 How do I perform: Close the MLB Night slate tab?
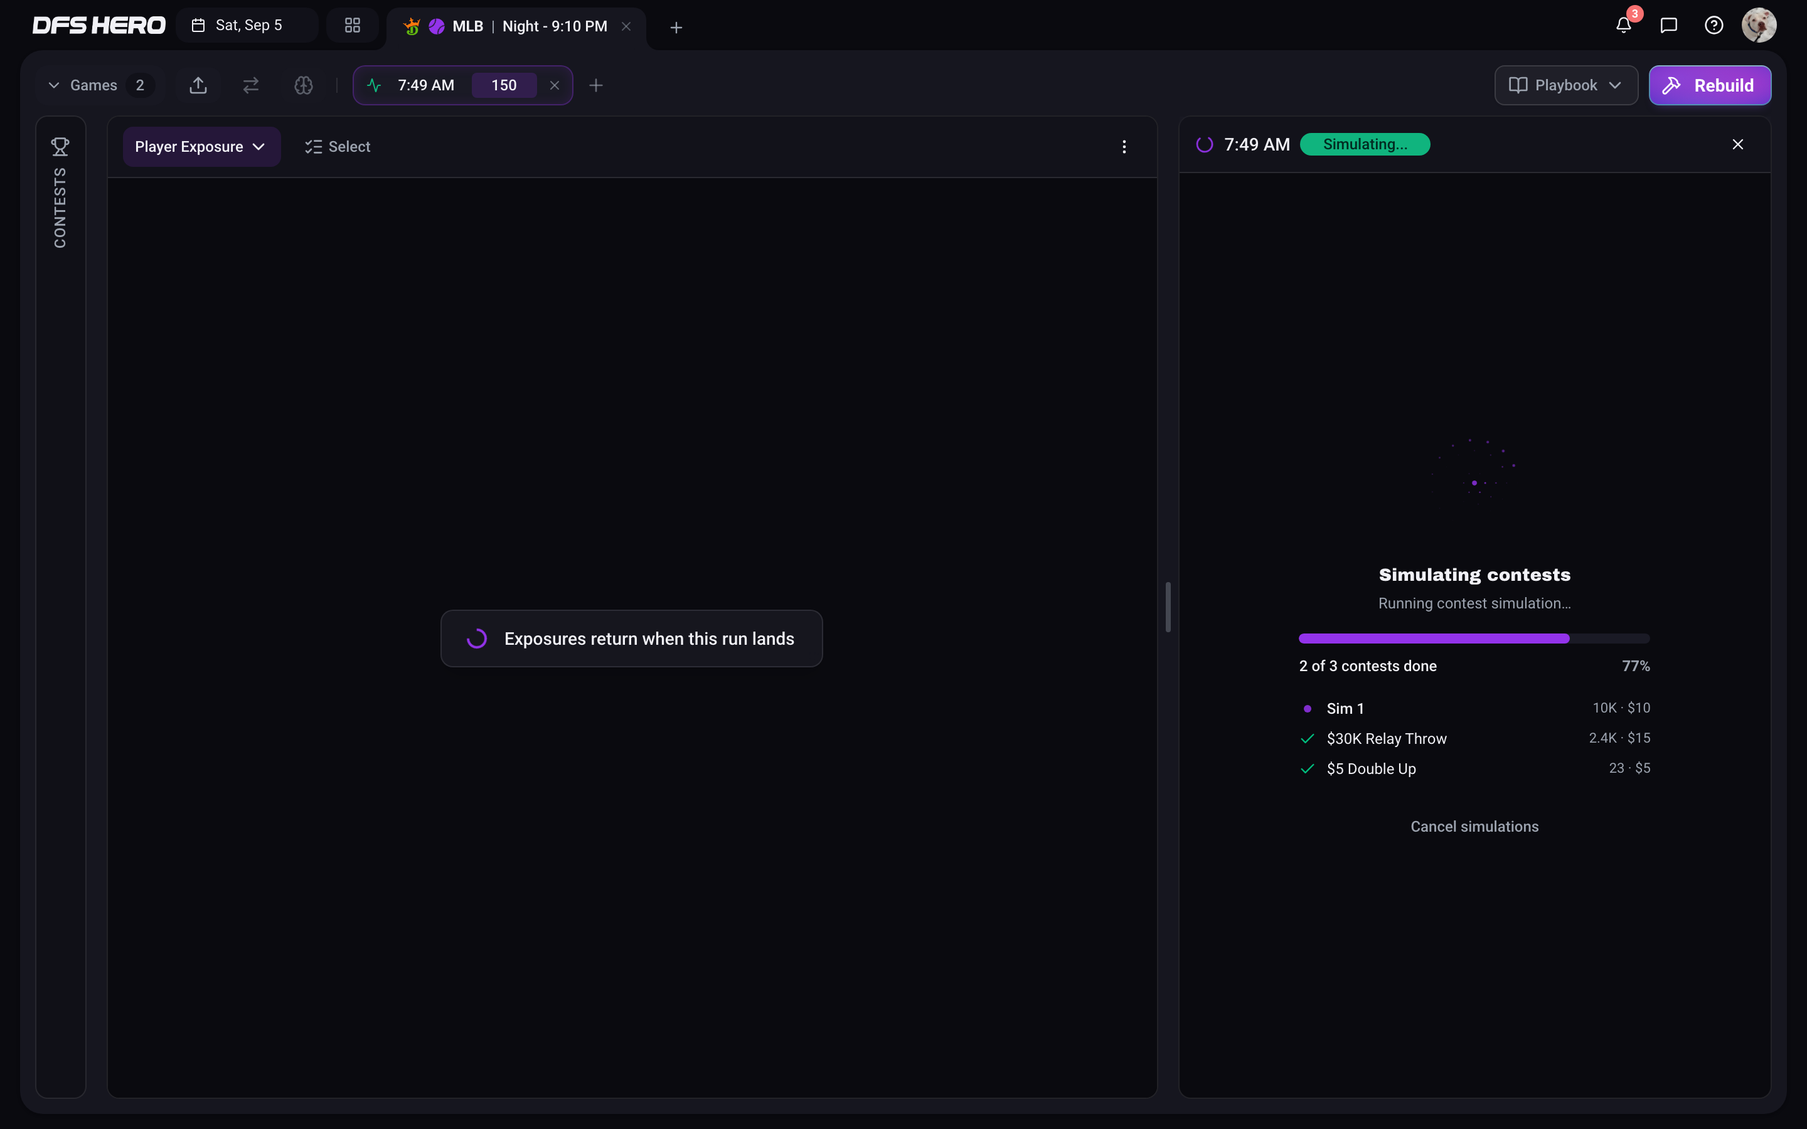click(626, 26)
